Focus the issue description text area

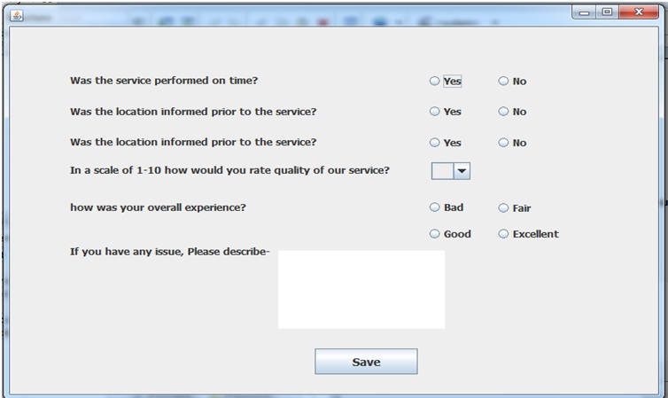(361, 289)
